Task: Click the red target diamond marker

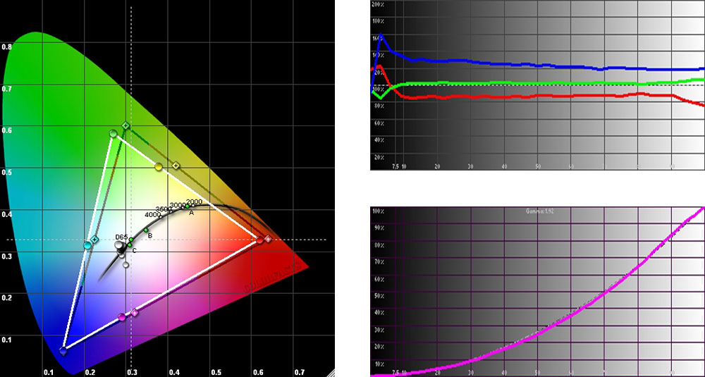Action: click(268, 240)
